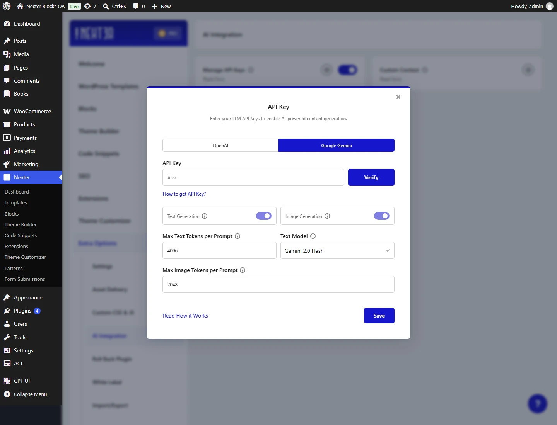Open the ACF sidebar menu
This screenshot has height=425, width=557.
click(31, 364)
